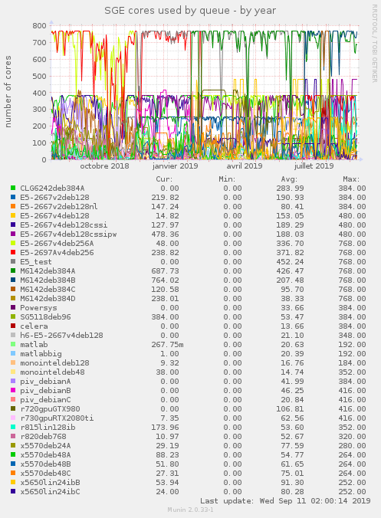
Task: Click the Cur: column header
Action: click(164, 179)
